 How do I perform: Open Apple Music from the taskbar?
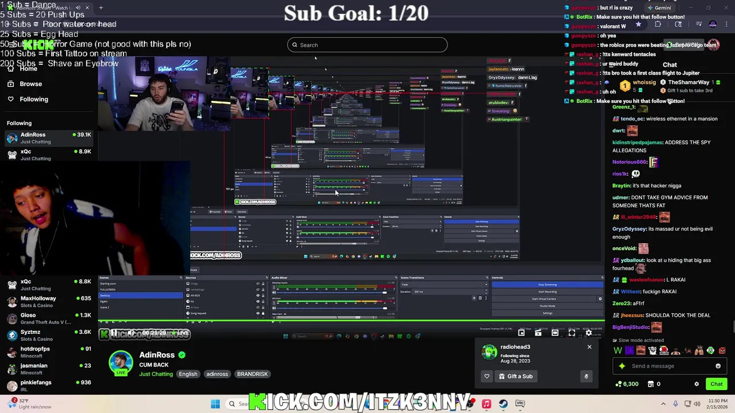tap(486, 404)
